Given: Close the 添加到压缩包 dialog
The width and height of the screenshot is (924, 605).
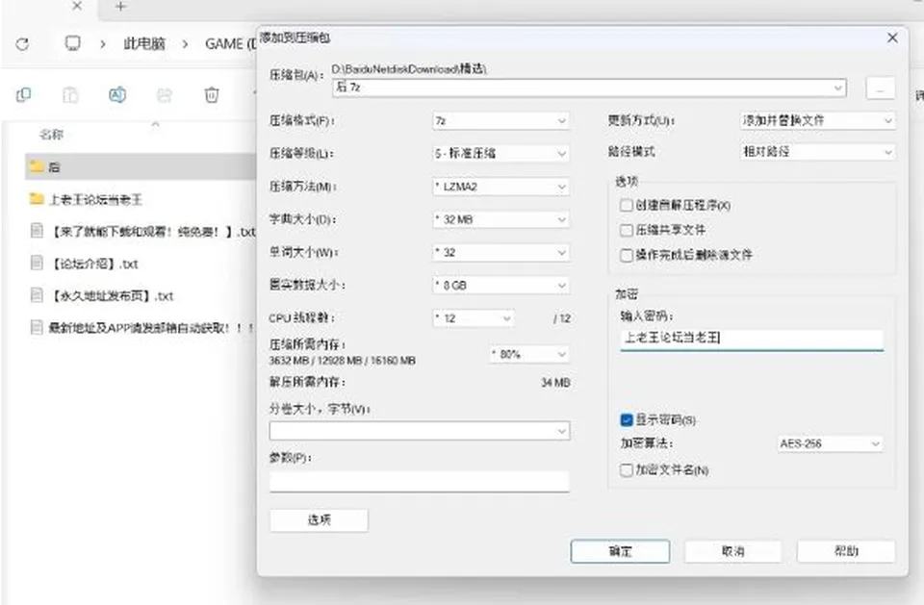Looking at the screenshot, I should click(x=892, y=38).
